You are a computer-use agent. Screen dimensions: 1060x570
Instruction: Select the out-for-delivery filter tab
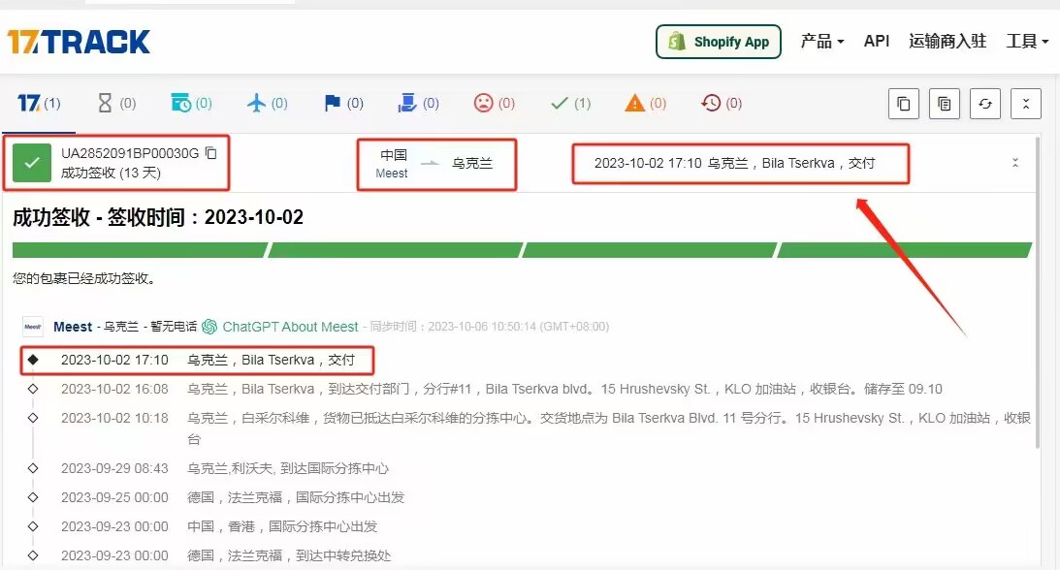(x=418, y=104)
